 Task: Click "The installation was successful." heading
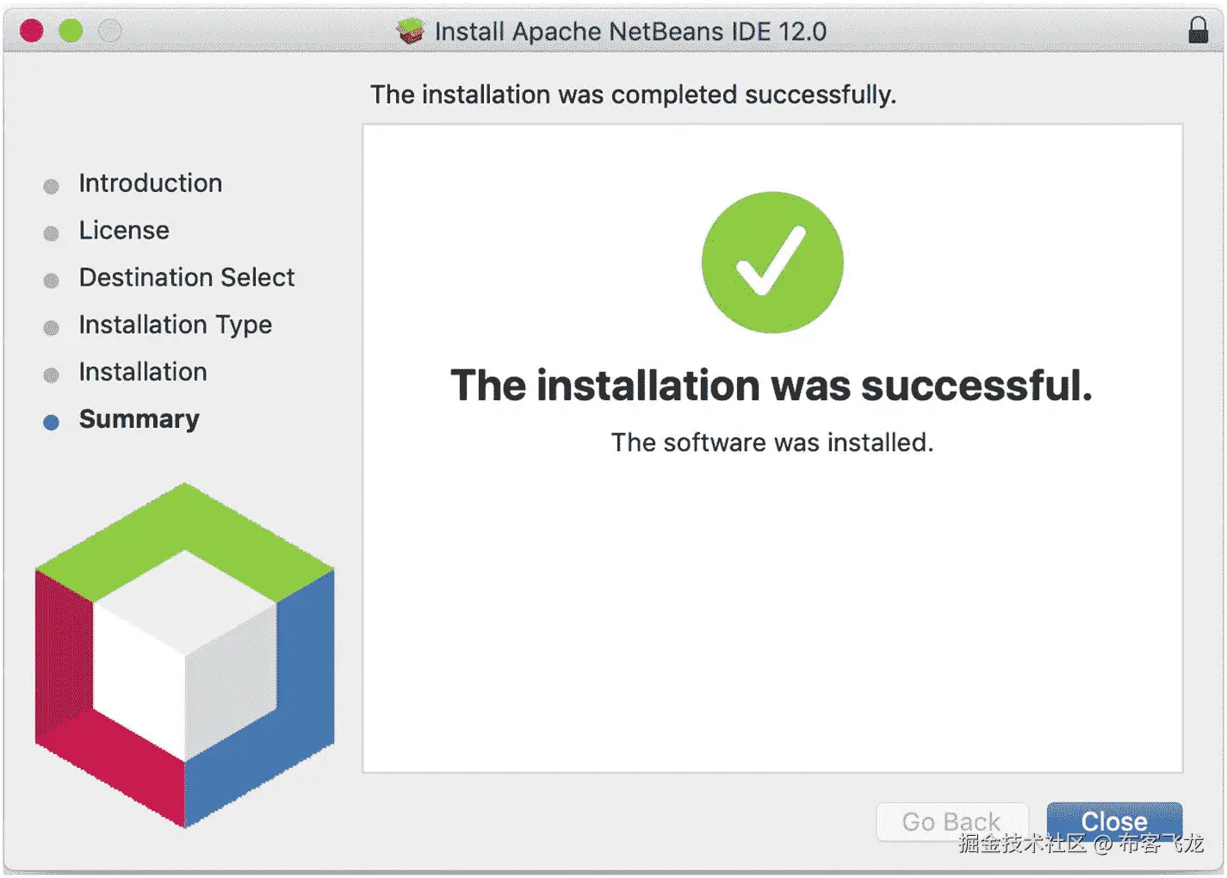coord(772,386)
